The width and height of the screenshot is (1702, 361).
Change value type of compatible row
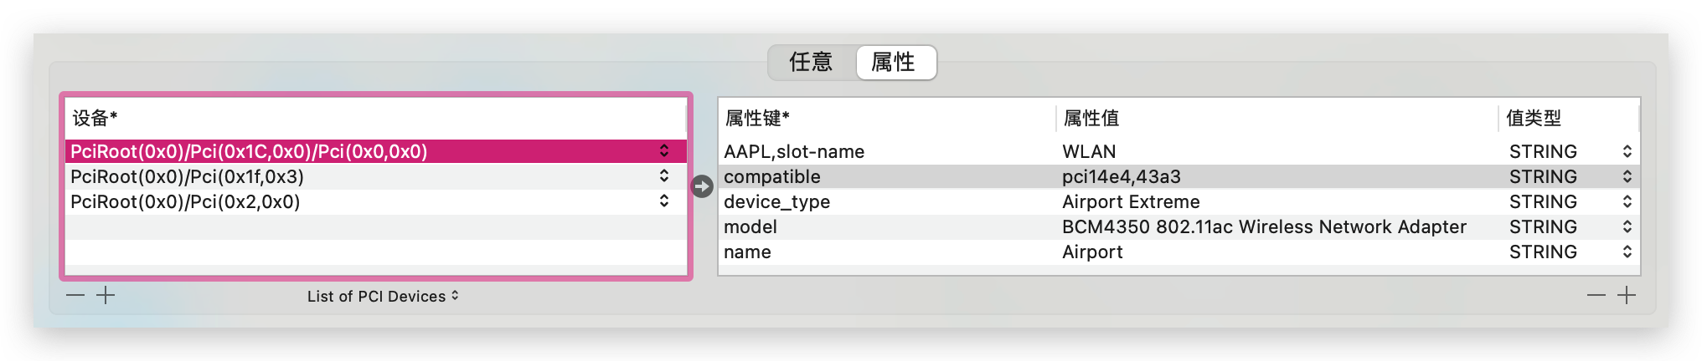(x=1570, y=176)
